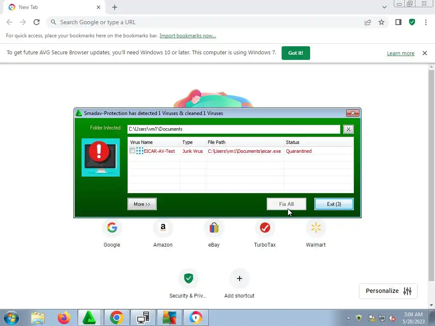Select the File Path column header
Screen dimensions: 435x326
245,142
